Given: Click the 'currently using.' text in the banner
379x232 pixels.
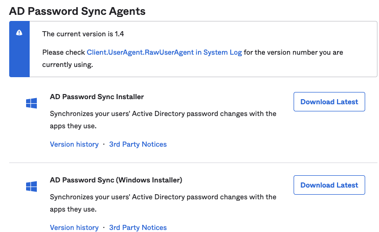Looking at the screenshot, I should point(68,65).
